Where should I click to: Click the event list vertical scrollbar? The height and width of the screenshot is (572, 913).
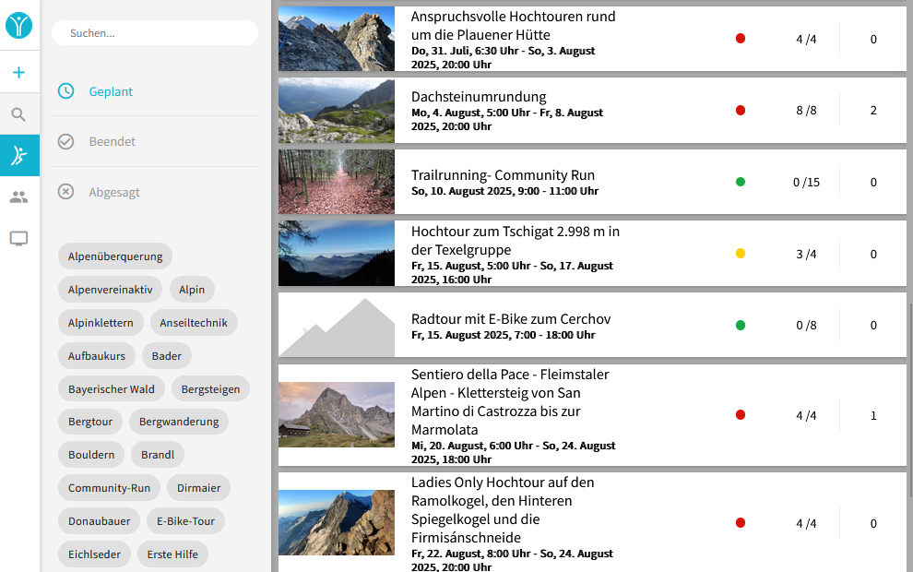pyautogui.click(x=910, y=402)
